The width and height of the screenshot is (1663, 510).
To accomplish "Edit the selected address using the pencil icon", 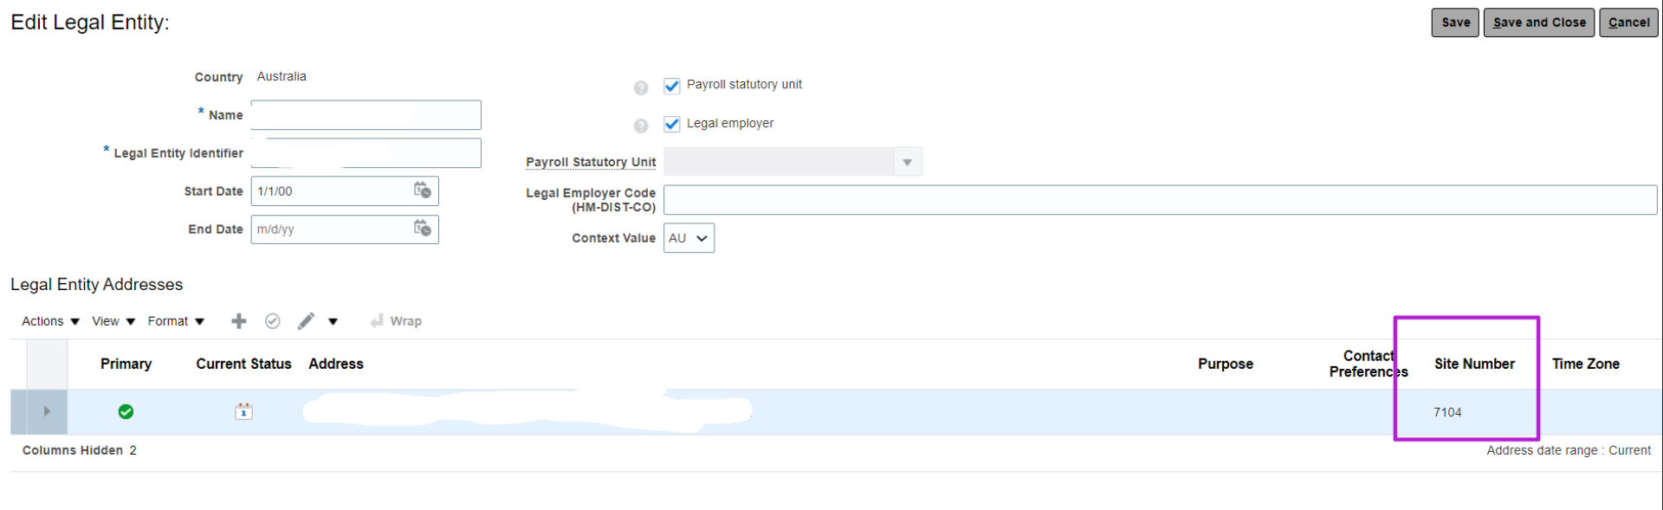I will [306, 320].
